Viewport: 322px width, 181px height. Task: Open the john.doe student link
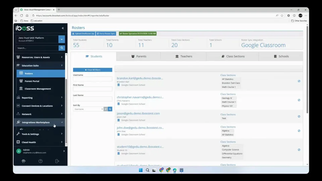point(140,128)
